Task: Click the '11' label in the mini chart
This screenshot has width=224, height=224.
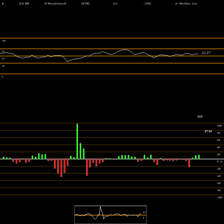Action: 144,212
